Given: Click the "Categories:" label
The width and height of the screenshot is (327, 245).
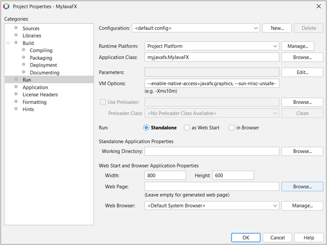Looking at the screenshot, I should [16, 19].
